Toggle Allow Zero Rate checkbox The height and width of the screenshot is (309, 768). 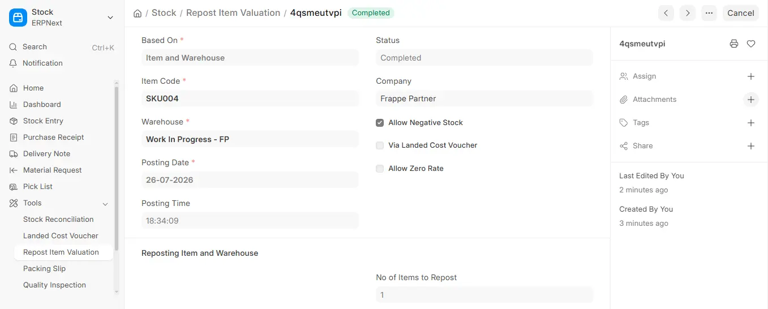[x=380, y=169]
